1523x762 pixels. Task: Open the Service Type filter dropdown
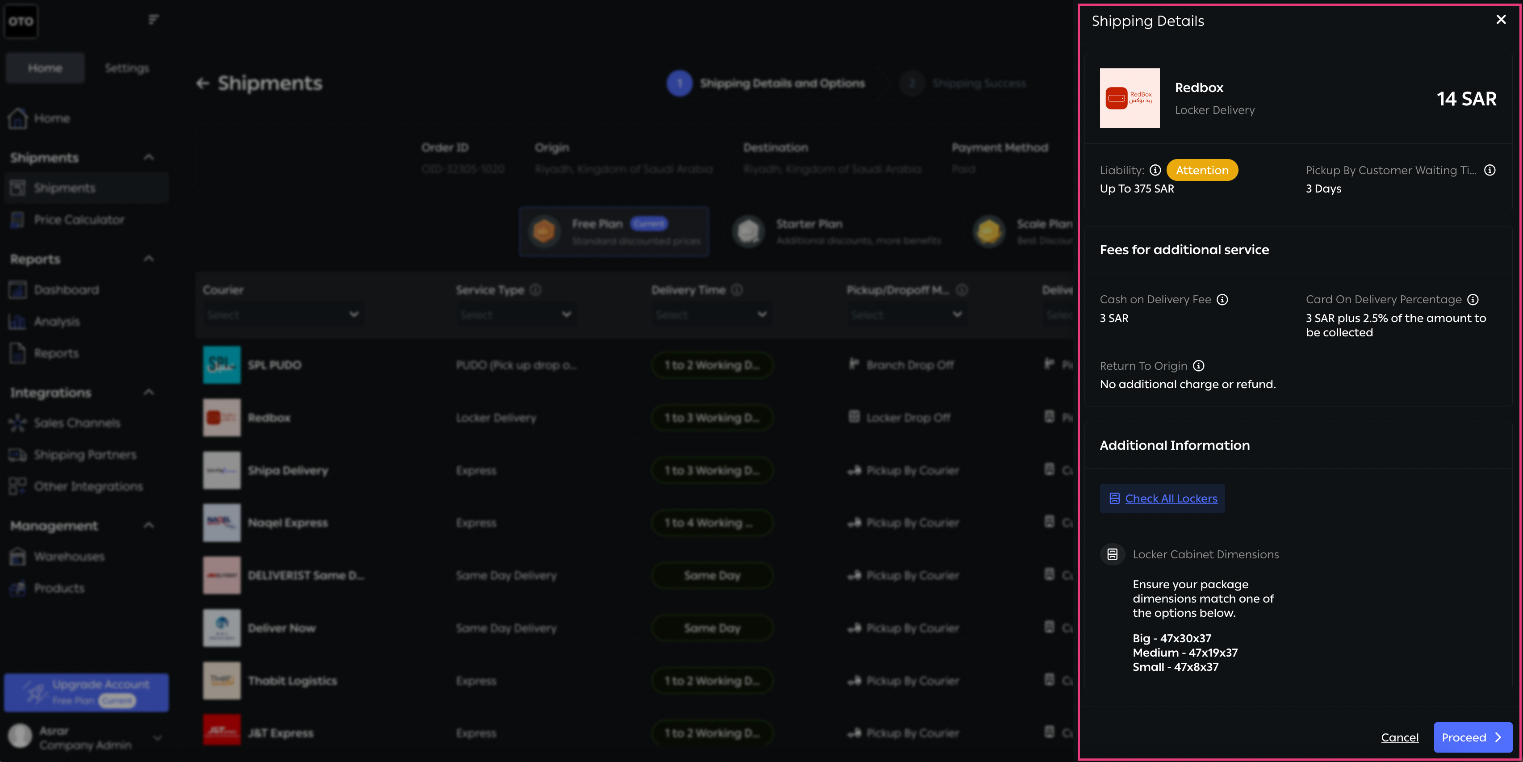click(517, 314)
